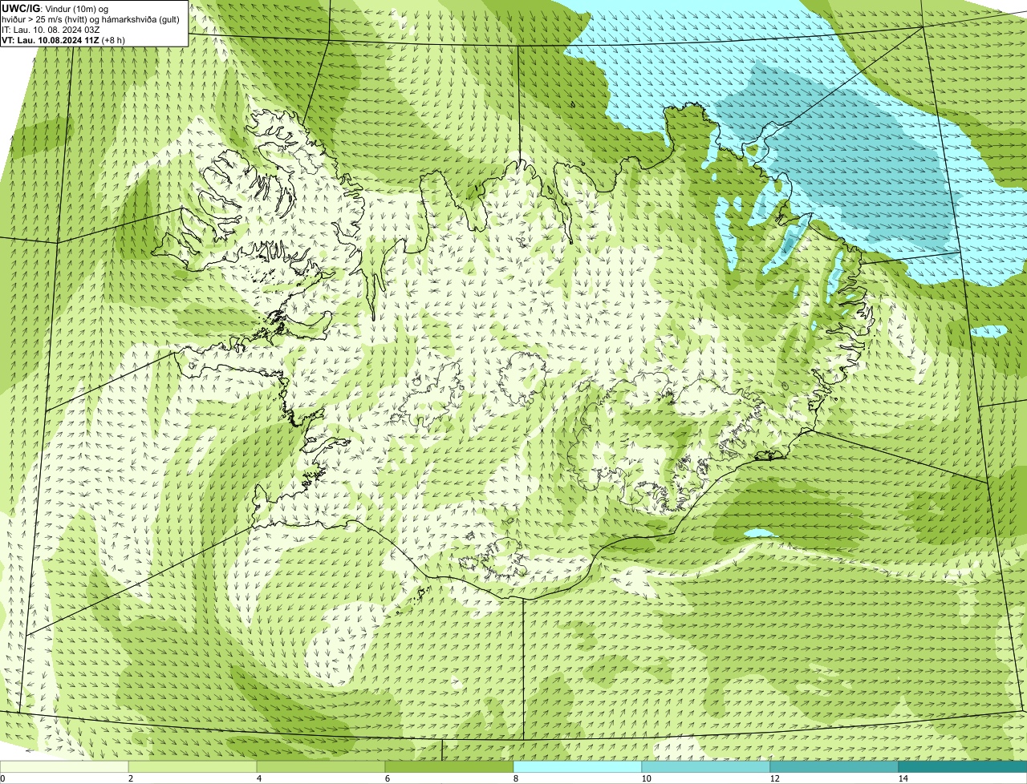Select the palest 0–2 m/s color bar segment
This screenshot has width=1027, height=784.
(x=64, y=766)
